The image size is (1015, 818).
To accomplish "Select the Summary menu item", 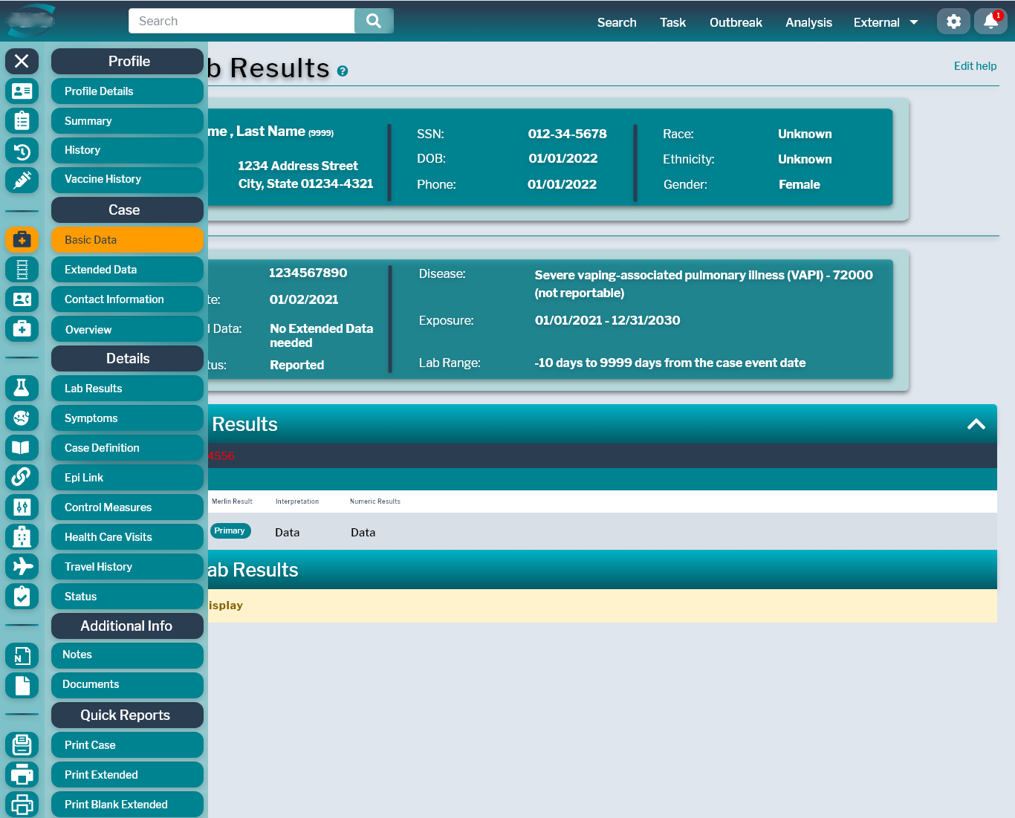I will click(127, 120).
